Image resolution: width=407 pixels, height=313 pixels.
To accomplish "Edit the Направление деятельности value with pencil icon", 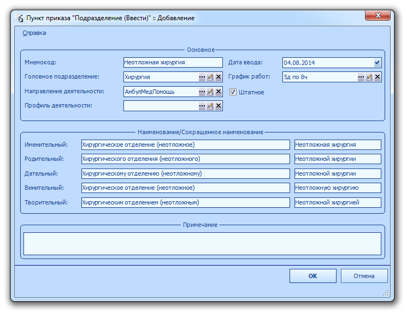I will 210,92.
